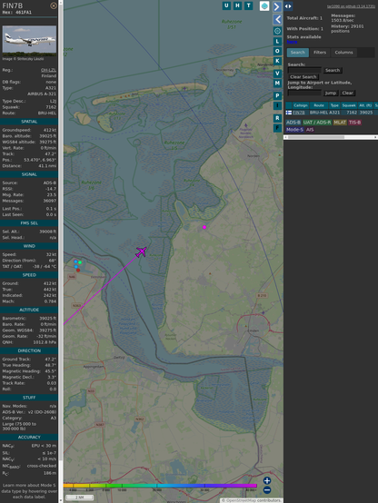The height and width of the screenshot is (503, 378).
Task: Toggle the L labels map button
Action: coord(277,42)
